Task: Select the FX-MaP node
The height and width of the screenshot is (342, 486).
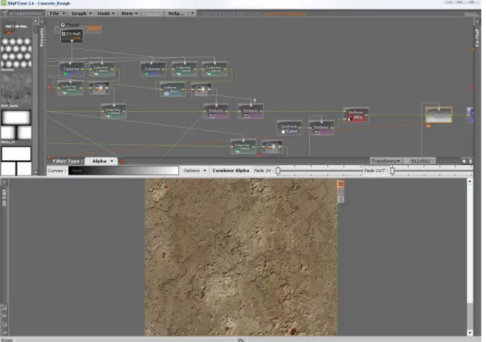Action: click(x=72, y=36)
